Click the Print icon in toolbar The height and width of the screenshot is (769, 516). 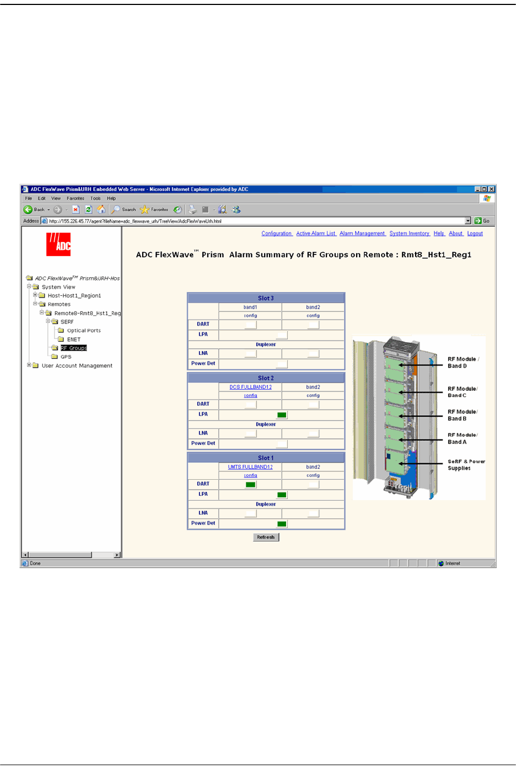coord(192,210)
